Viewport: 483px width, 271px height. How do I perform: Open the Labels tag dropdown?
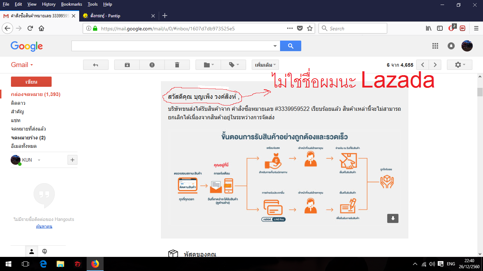pyautogui.click(x=234, y=65)
